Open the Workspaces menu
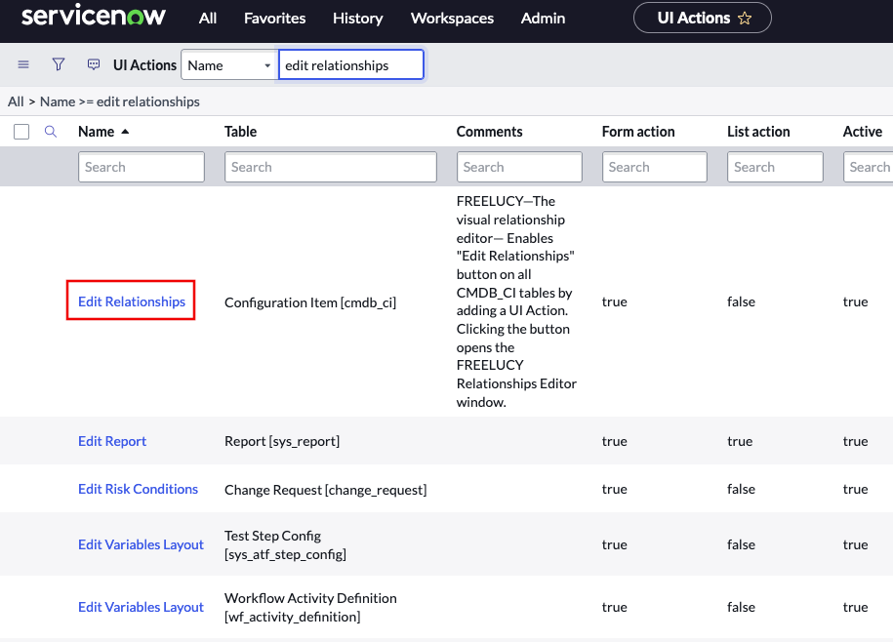 452,19
